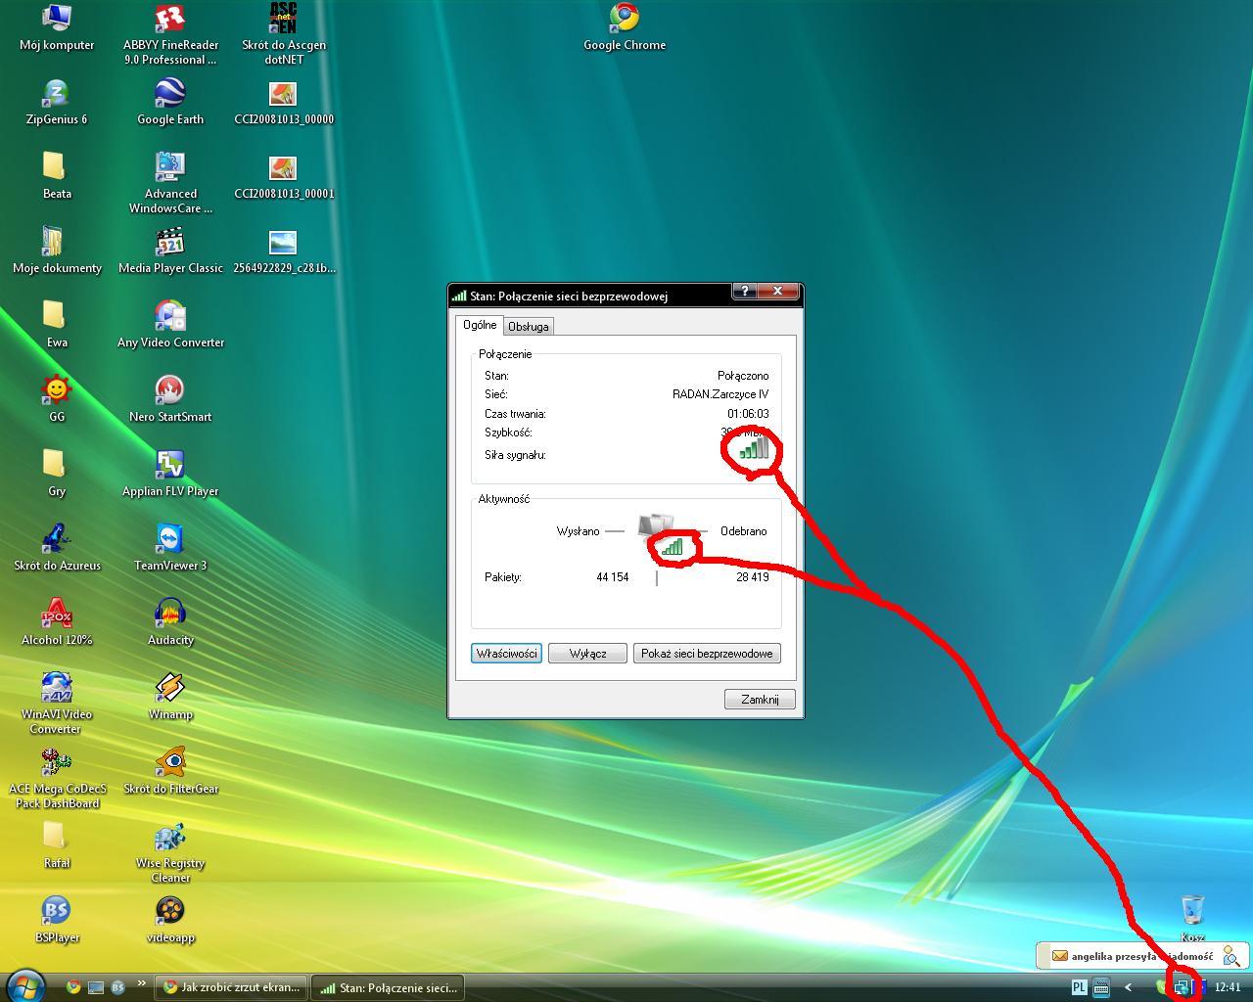This screenshot has width=1253, height=1002.
Task: Open GG messenger desktop icon
Action: click(x=57, y=399)
